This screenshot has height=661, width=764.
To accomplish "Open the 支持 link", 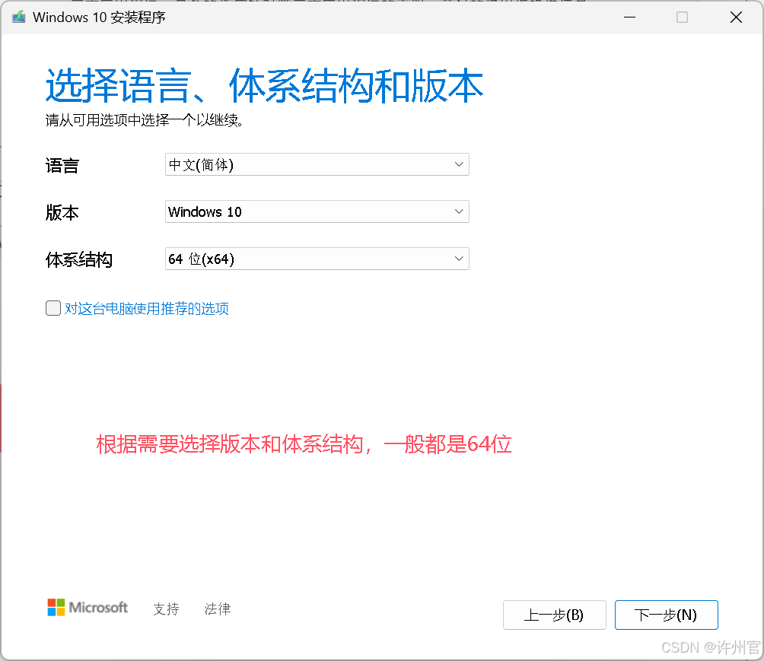I will click(x=166, y=609).
